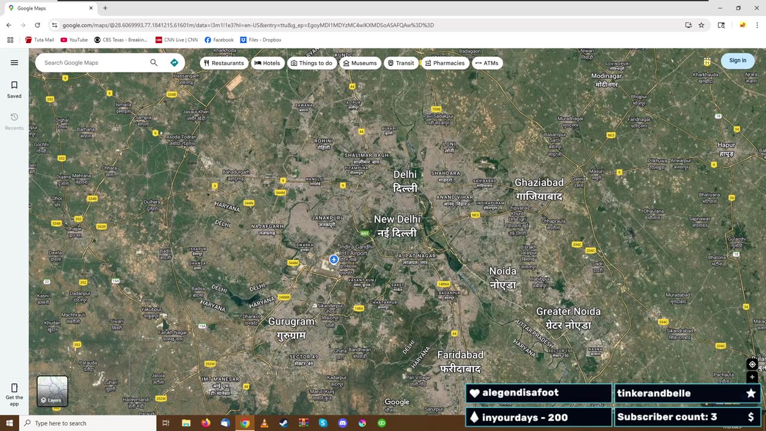Open the Files - Dropbox bookmark
Viewport: 766px width, 431px height.
[260, 40]
